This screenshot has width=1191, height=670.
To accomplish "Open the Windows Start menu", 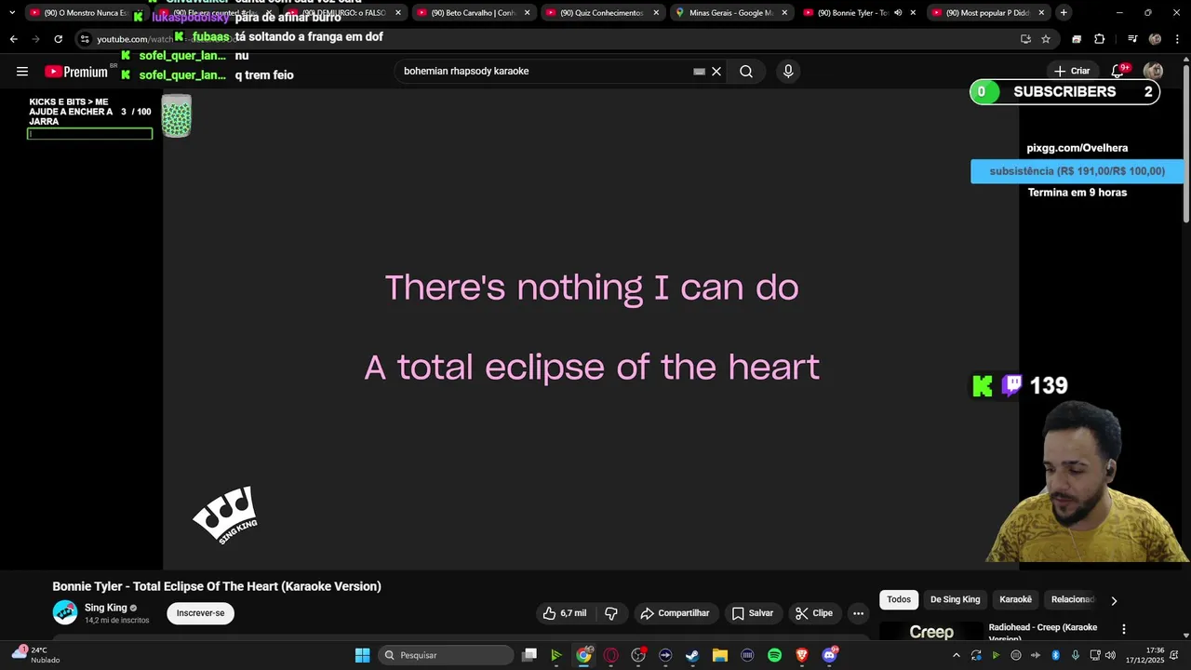I will coord(362,655).
